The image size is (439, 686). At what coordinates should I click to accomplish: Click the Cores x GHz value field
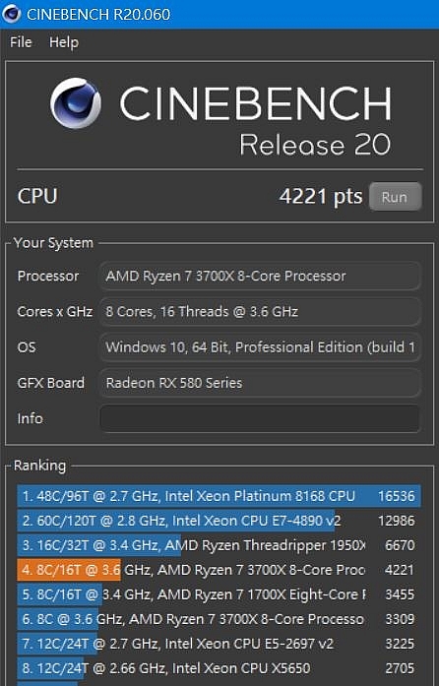260,311
